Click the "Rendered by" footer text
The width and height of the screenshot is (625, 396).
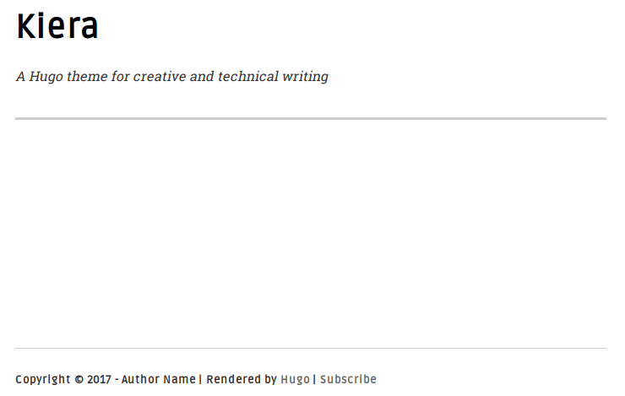242,379
